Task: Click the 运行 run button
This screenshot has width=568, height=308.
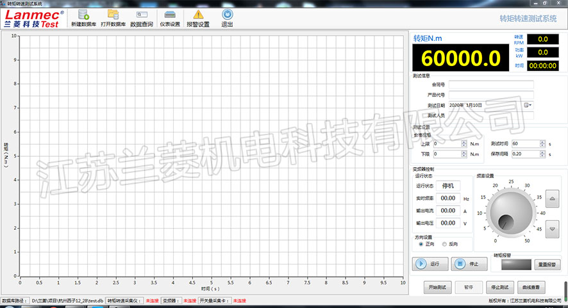Action: 430,264
